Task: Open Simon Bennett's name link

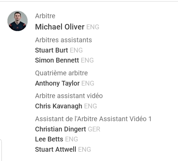Action: pyautogui.click(x=57, y=60)
